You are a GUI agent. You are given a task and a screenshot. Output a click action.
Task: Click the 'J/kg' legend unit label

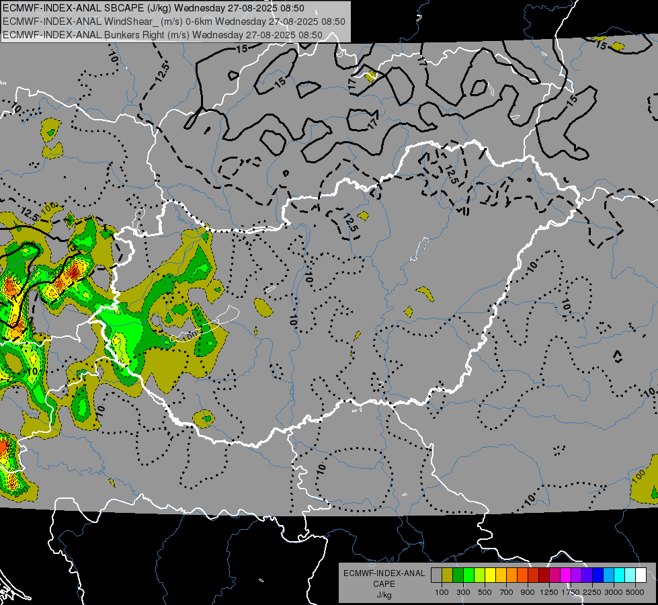point(384,595)
